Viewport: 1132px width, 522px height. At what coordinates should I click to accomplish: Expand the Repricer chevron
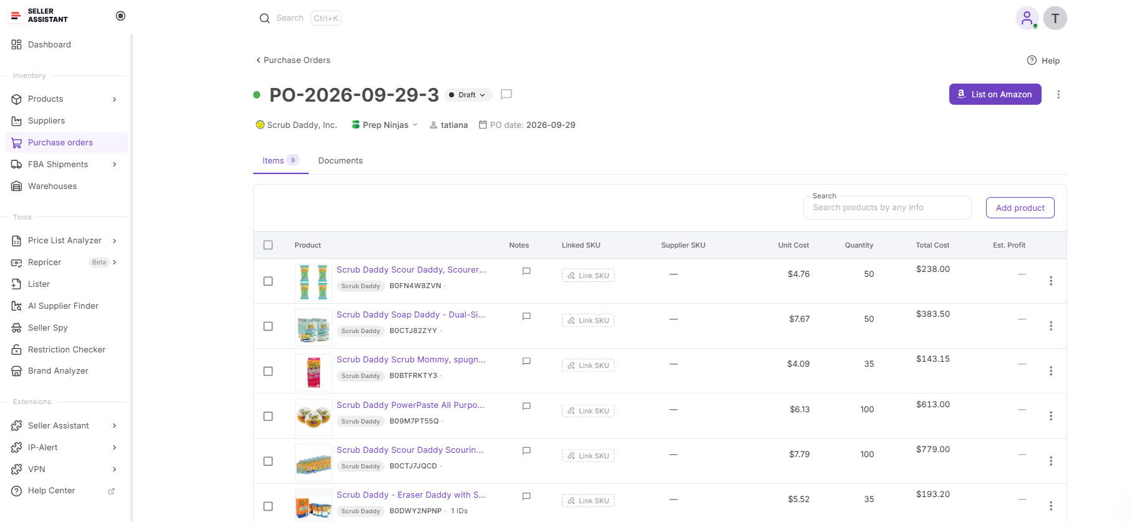coord(115,263)
